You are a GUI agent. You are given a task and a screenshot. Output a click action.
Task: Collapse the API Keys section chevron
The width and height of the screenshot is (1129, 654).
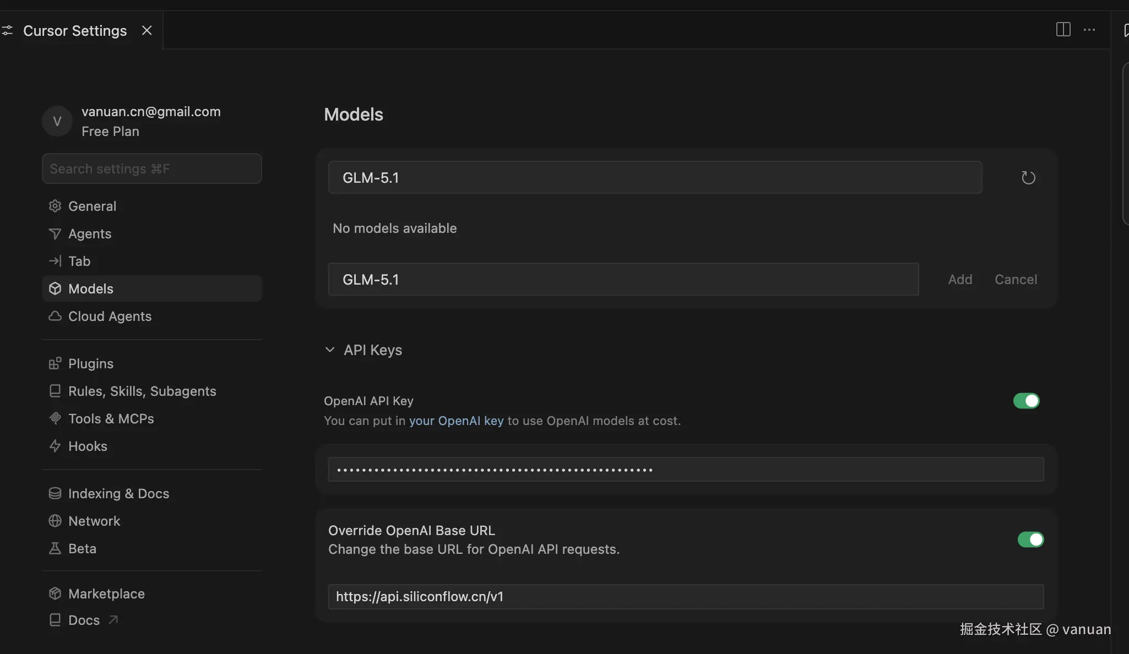(330, 350)
